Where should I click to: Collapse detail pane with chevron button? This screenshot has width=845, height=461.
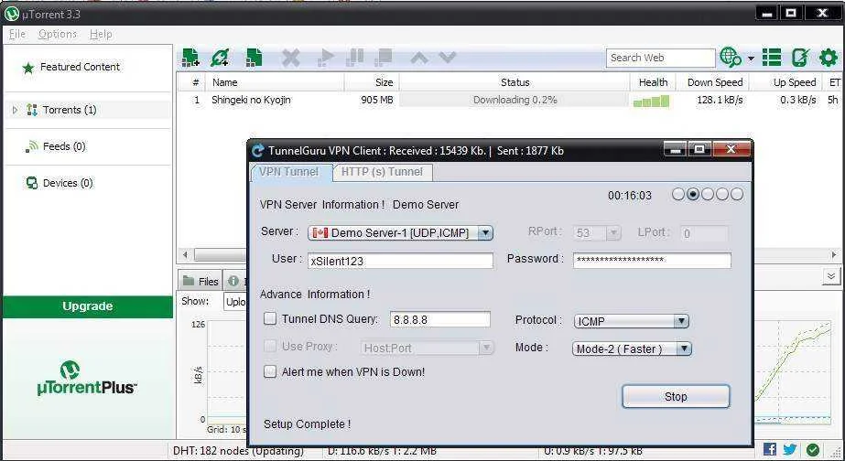[x=831, y=276]
